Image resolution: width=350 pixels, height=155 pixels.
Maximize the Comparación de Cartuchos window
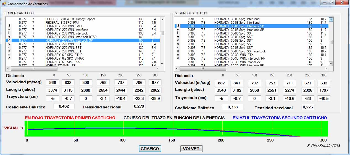[x=331, y=3]
